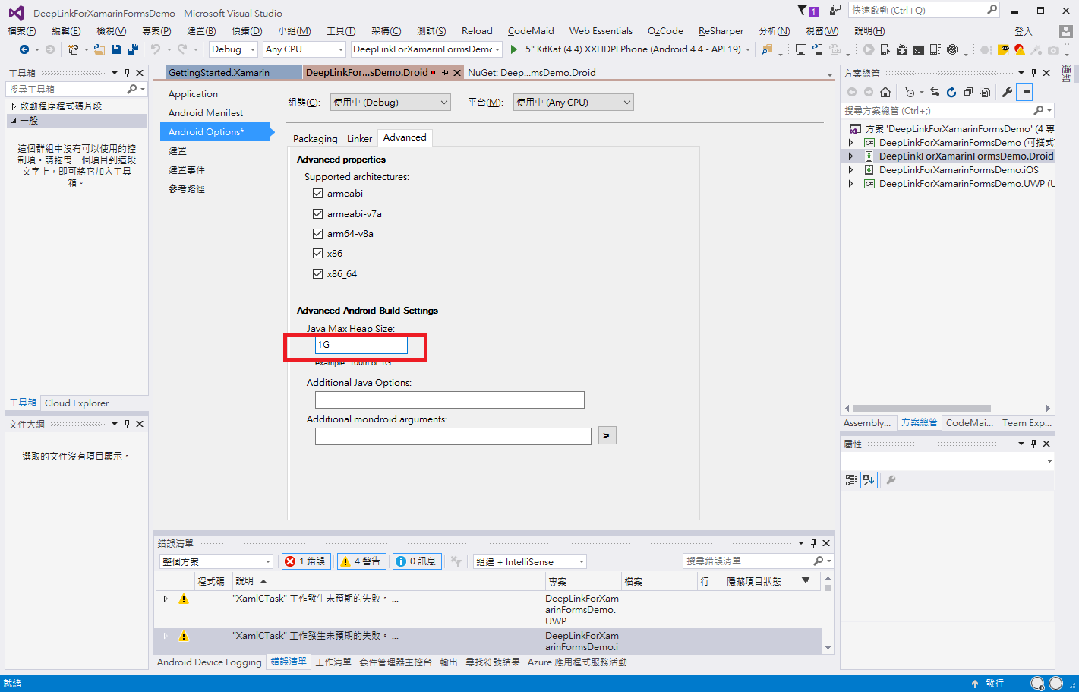Viewport: 1079px width, 692px height.
Task: Click the categorized view icon in the Properties panel
Action: 851,480
